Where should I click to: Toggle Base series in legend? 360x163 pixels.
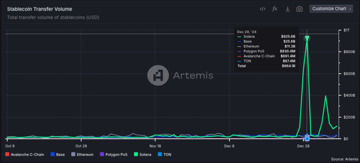58,155
